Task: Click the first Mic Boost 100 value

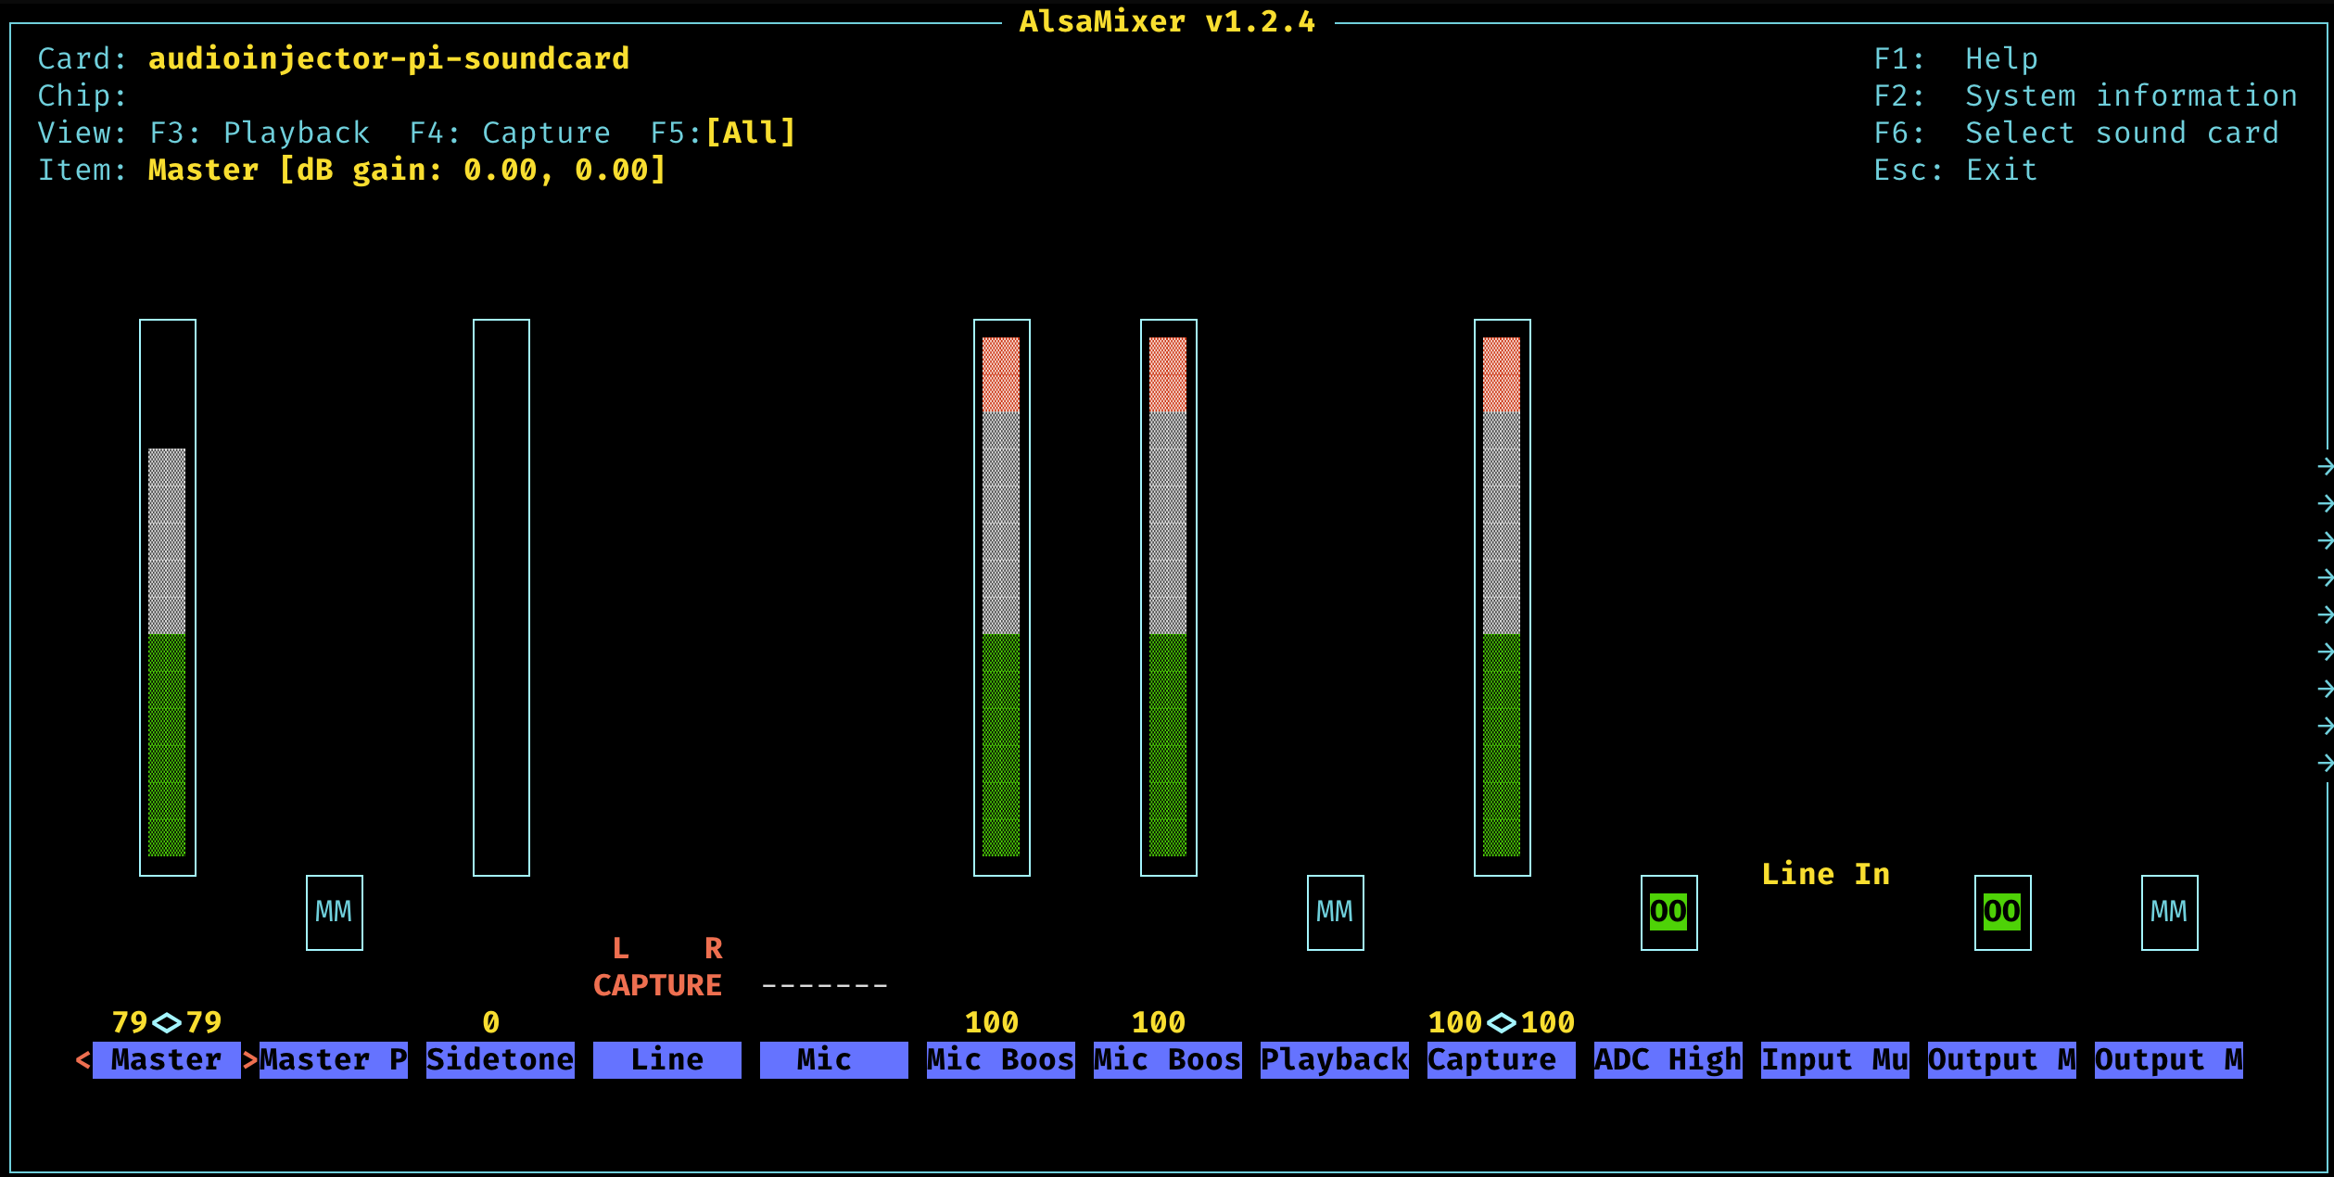Action: (992, 1022)
